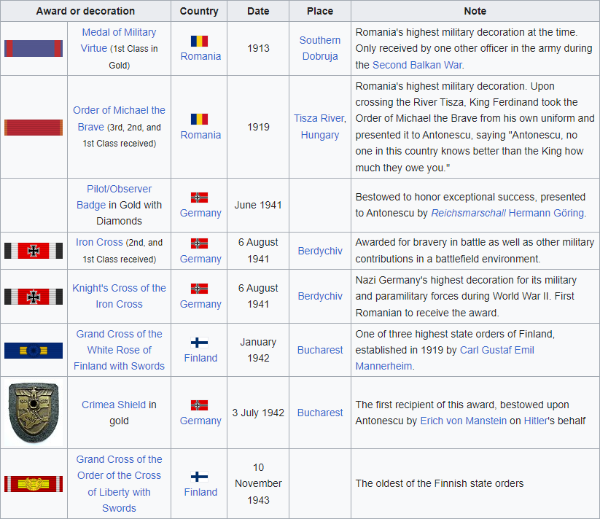Click the date cell 1913
The width and height of the screenshot is (600, 519).
click(258, 49)
